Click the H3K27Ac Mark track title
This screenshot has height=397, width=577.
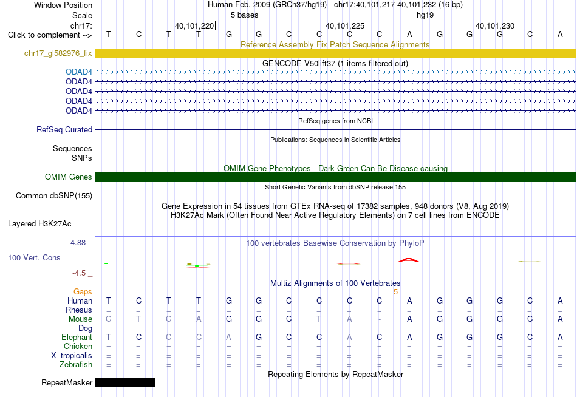click(x=335, y=215)
